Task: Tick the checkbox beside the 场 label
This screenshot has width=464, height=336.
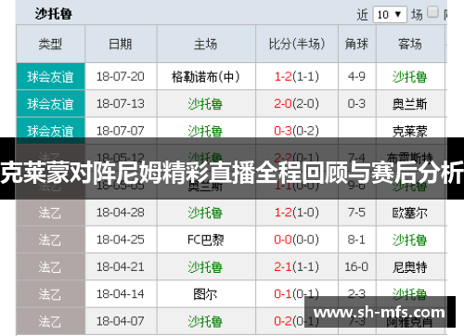Action: [x=432, y=12]
